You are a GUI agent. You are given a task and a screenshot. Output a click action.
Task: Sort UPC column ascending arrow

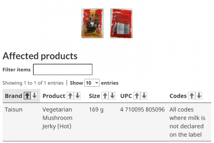[137, 96]
